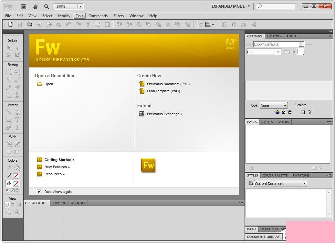Uncheck the Don't show again checkbox

pos(39,192)
